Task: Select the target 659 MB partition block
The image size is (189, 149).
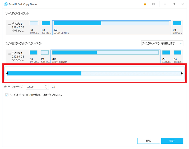Action: coord(166,57)
